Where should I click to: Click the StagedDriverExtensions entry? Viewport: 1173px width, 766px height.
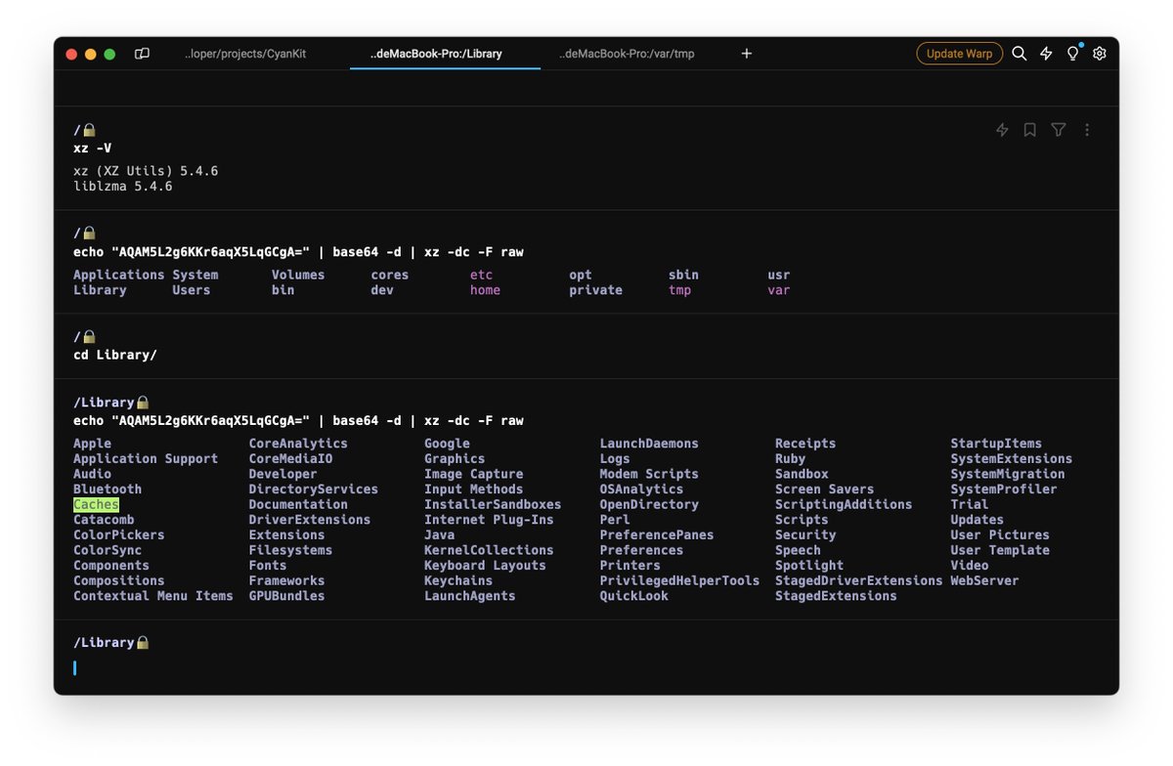click(859, 580)
